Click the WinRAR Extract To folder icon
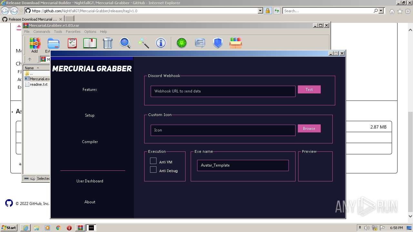 pyautogui.click(x=53, y=43)
